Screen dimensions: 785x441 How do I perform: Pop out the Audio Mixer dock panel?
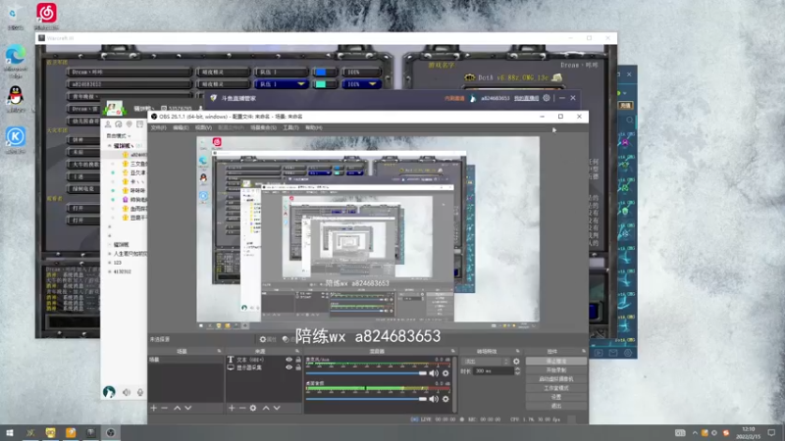(453, 351)
